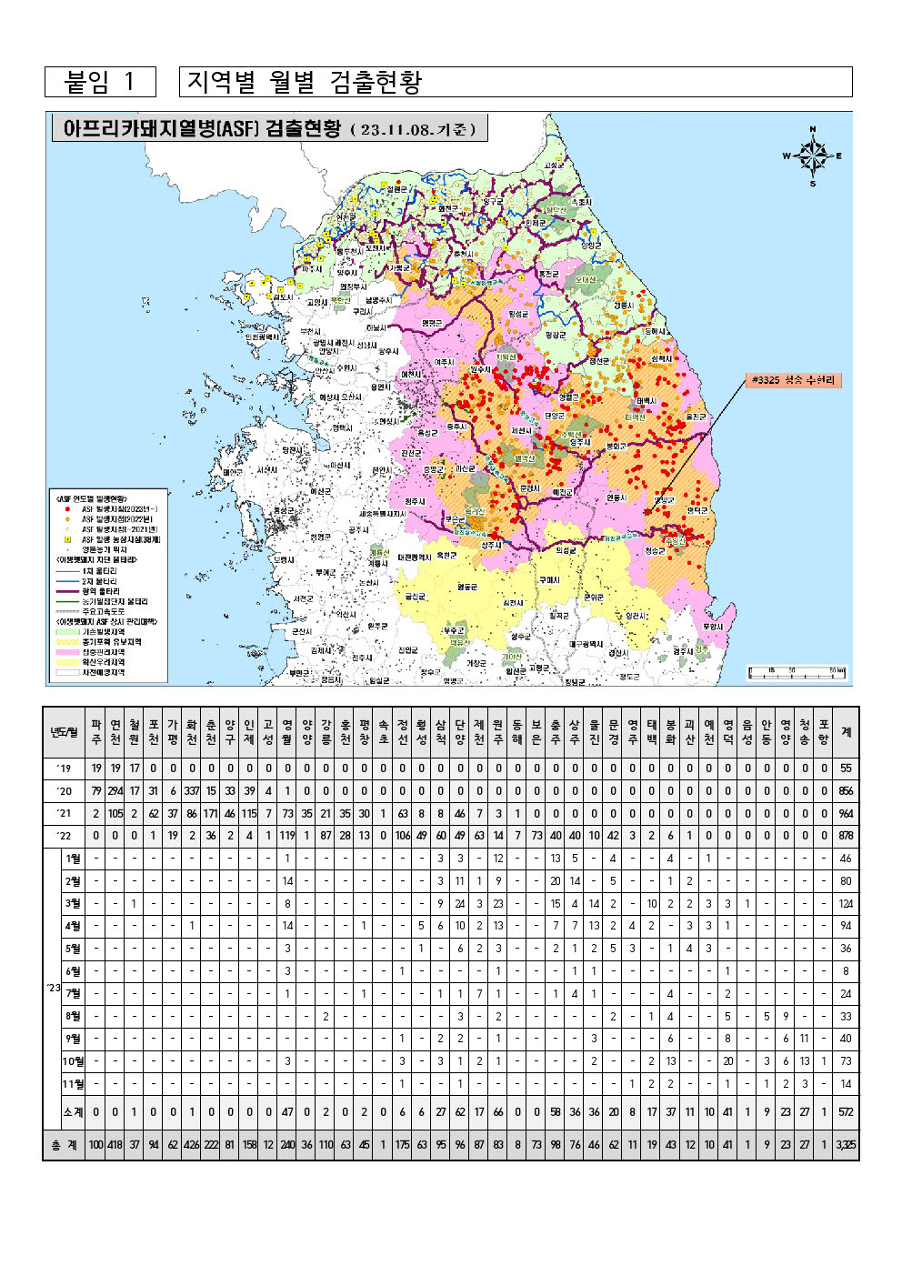Click the compass rose on the map

point(812,156)
